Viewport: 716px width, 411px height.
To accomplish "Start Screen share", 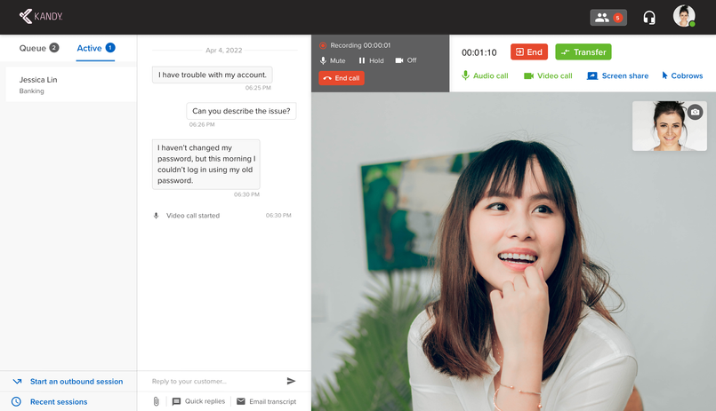I will pos(618,75).
